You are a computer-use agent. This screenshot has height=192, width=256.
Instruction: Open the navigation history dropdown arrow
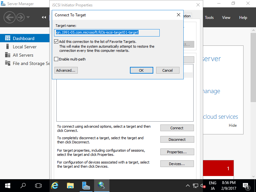[28, 17]
